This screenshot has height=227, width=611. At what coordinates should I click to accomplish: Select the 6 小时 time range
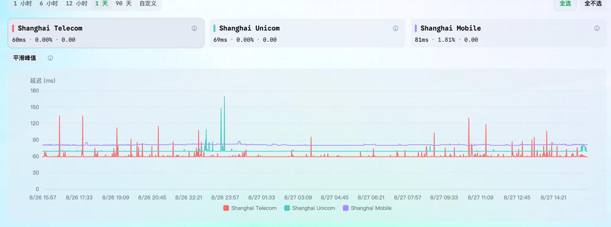click(49, 3)
